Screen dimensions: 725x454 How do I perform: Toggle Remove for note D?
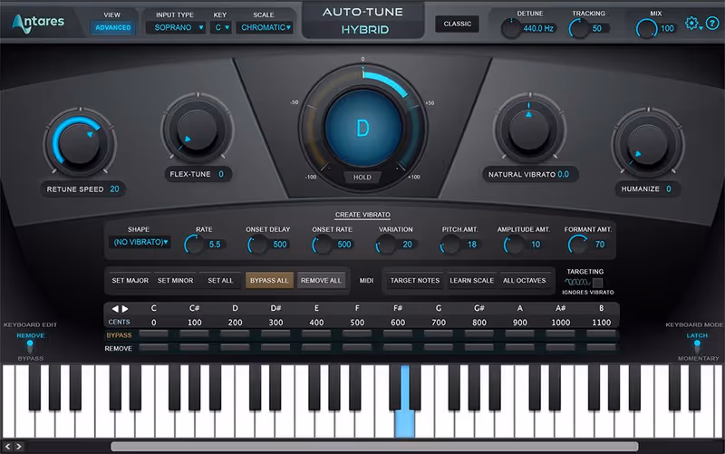(x=235, y=348)
